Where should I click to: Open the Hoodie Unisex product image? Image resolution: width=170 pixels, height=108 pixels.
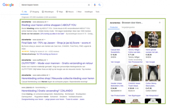[118, 73]
